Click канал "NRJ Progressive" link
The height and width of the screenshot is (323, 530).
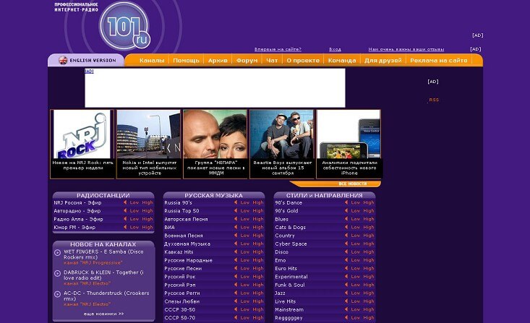pyautogui.click(x=93, y=263)
